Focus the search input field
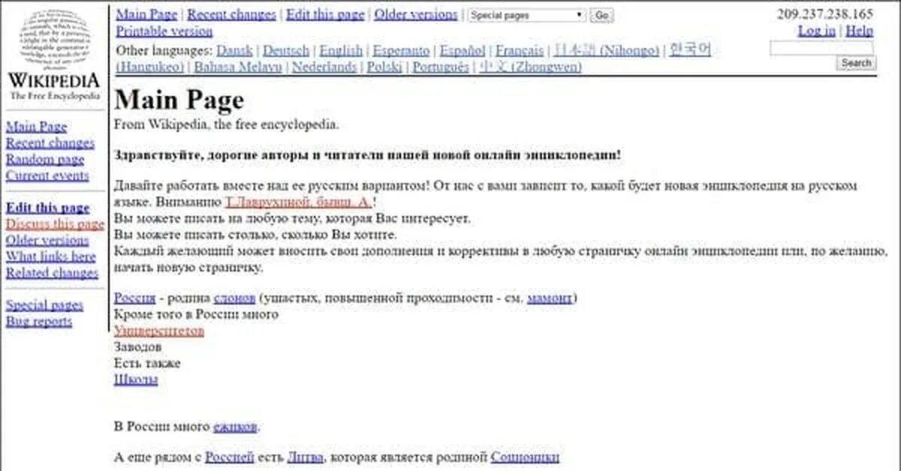The height and width of the screenshot is (471, 901). pyautogui.click(x=821, y=48)
